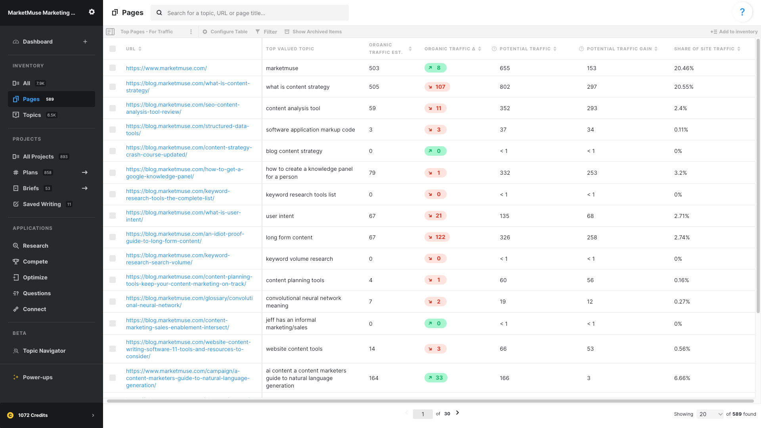
Task: Select checkbox for www.marketmuse.com row
Action: tap(113, 68)
